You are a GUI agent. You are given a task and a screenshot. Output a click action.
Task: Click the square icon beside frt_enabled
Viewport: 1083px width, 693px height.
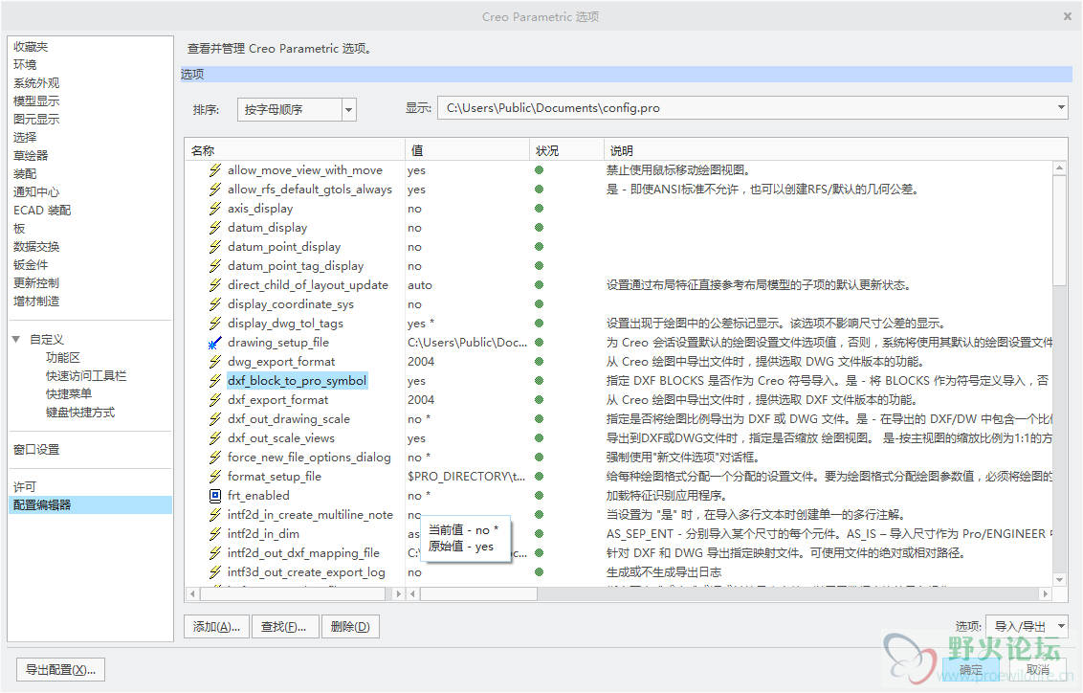(215, 496)
